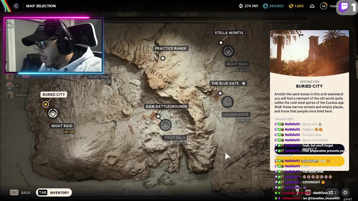Click the yellow confirm button under INSPECT
The image size is (358, 201).
coord(309,161)
